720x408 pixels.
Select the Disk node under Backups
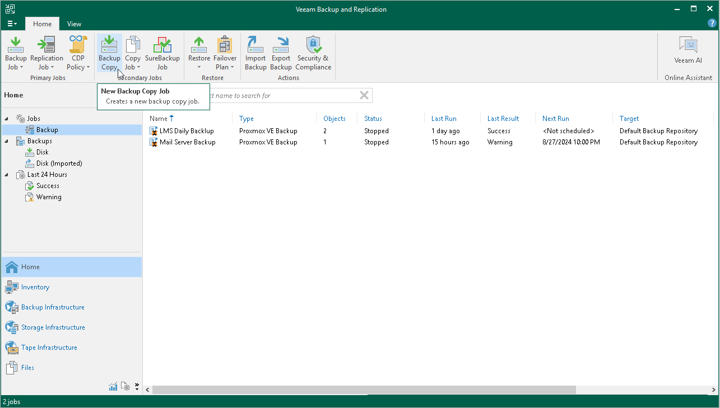(42, 152)
